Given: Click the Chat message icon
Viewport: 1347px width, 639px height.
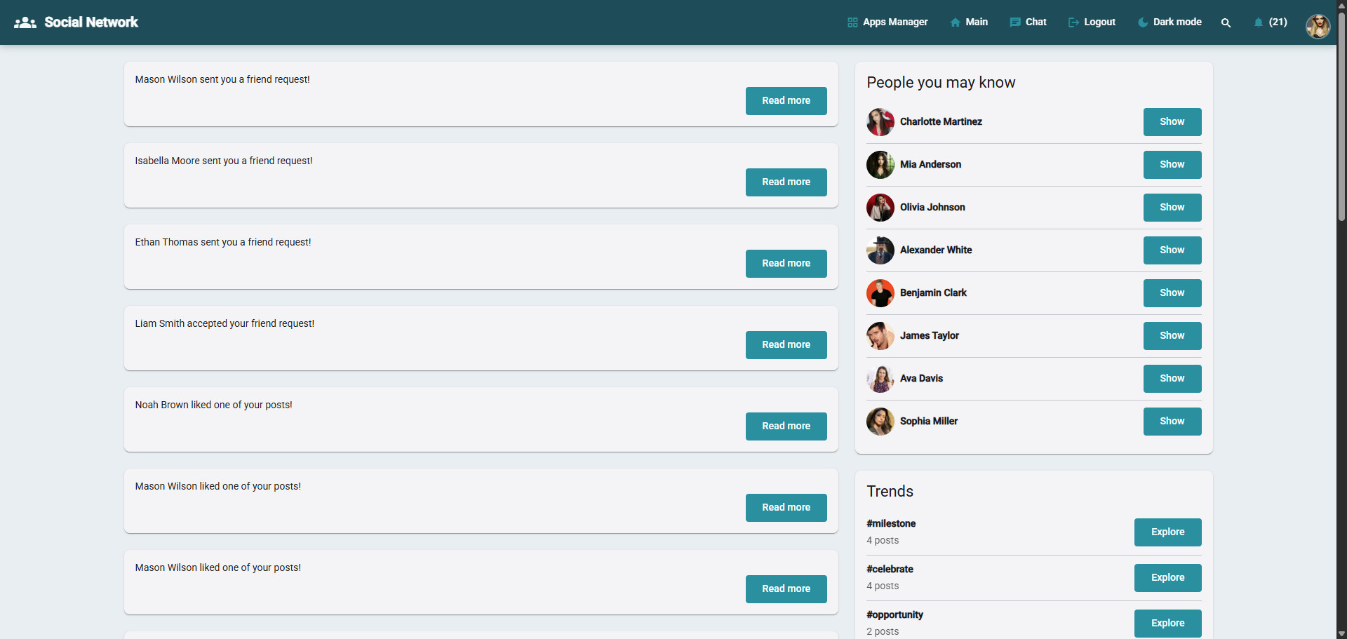Looking at the screenshot, I should 1015,22.
